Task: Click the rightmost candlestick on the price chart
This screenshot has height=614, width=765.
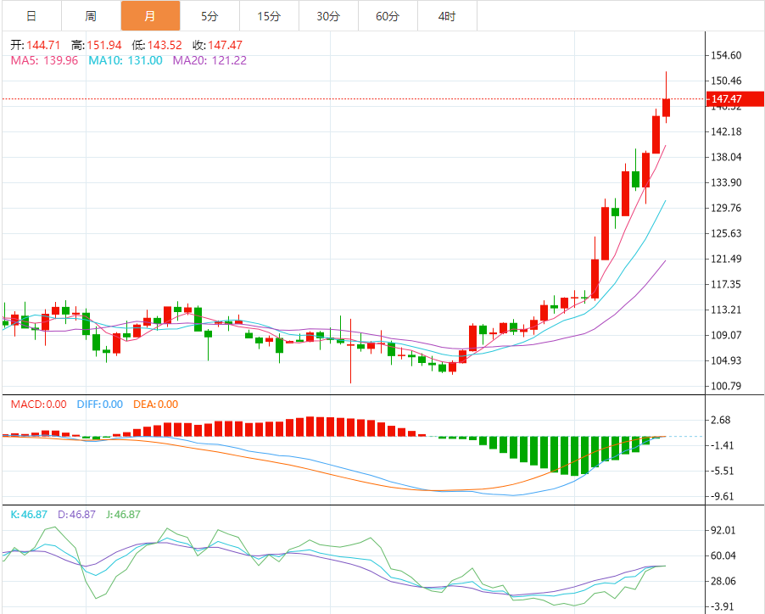Action: coord(667,108)
